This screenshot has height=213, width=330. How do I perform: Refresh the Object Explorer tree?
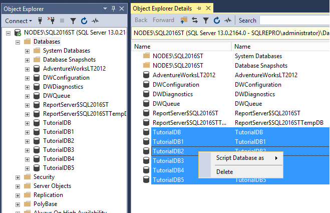(84, 21)
